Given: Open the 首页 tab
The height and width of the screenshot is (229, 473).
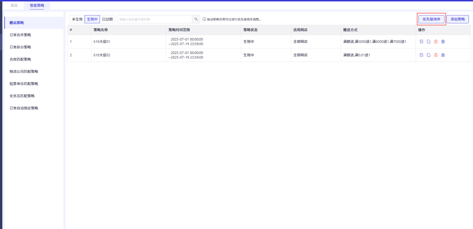Looking at the screenshot, I should [14, 6].
